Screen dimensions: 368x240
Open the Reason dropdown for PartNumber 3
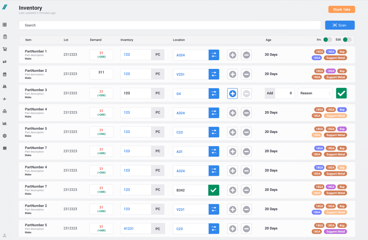click(x=315, y=93)
